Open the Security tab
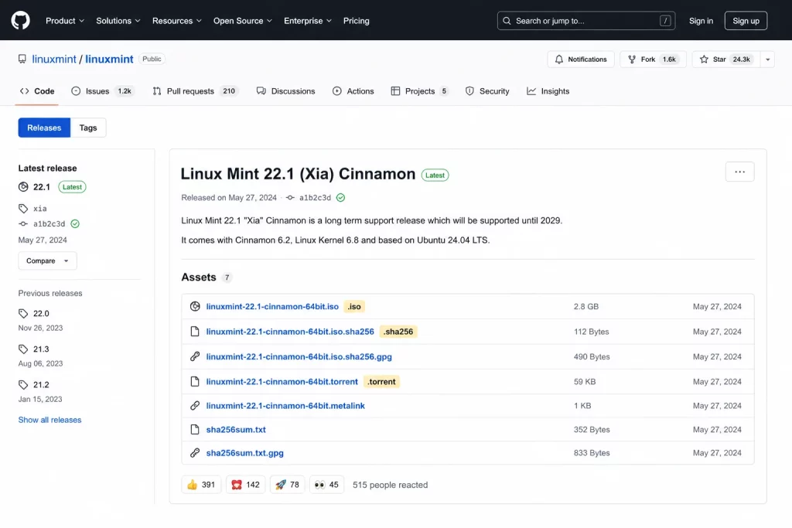The height and width of the screenshot is (528, 792). pos(487,91)
